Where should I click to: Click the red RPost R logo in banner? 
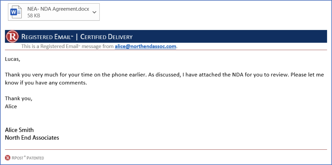click(12, 37)
